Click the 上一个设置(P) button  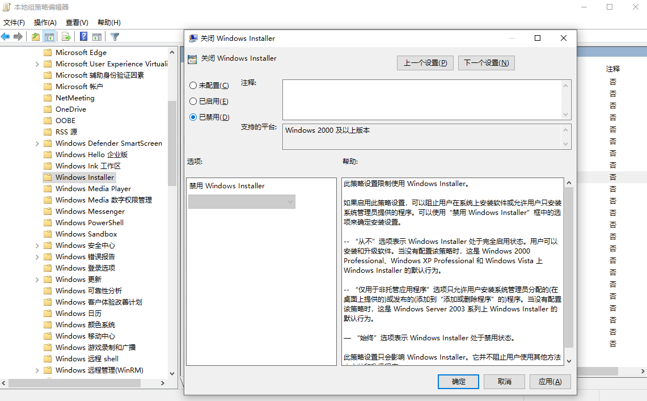(x=425, y=63)
